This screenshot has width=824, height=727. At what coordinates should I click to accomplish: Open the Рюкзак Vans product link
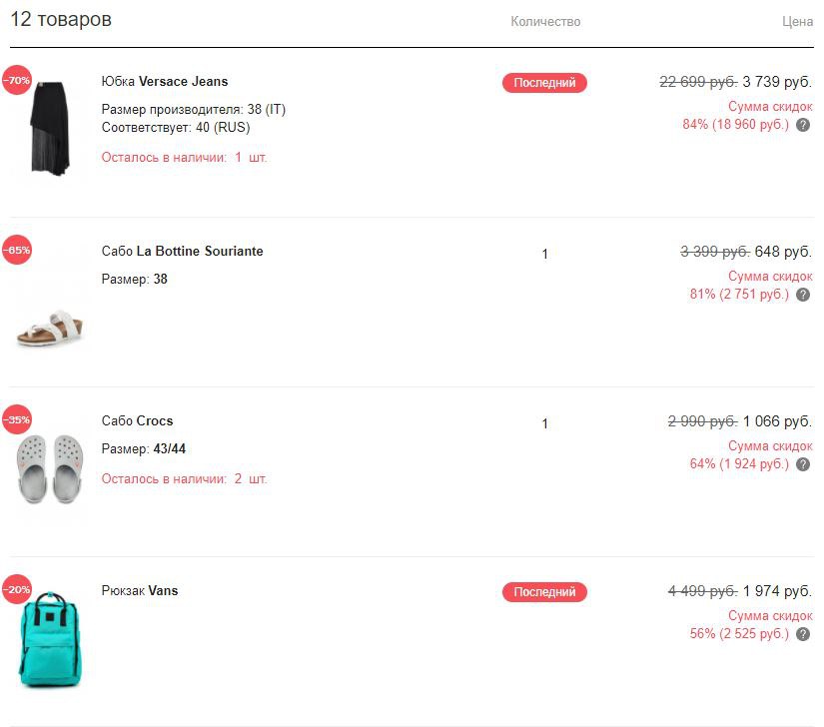click(x=140, y=591)
